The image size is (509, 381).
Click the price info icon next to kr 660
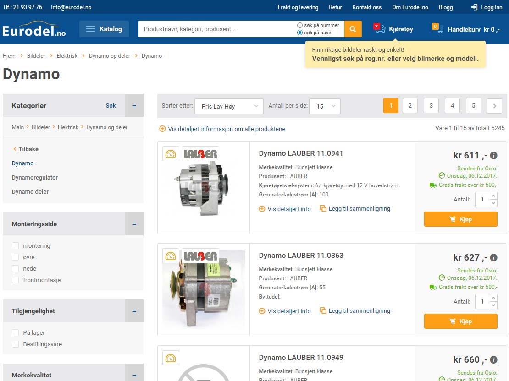pos(493,359)
